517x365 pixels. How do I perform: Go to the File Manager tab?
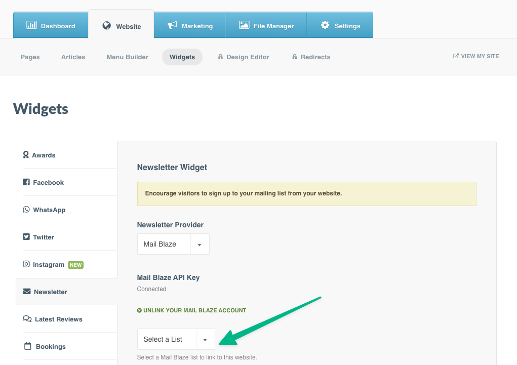(266, 26)
